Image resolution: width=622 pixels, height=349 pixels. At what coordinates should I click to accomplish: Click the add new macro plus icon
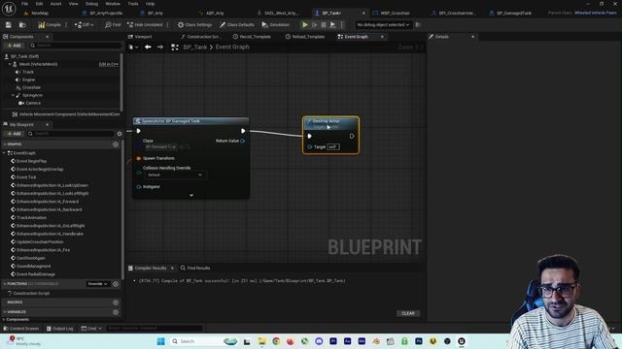tap(116, 302)
